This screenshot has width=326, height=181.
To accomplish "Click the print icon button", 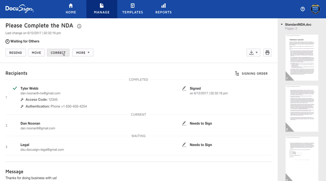I will (267, 52).
